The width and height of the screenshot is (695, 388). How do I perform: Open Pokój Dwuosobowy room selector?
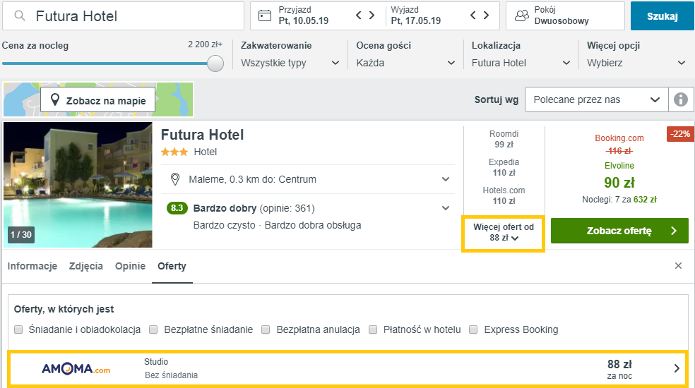[565, 16]
